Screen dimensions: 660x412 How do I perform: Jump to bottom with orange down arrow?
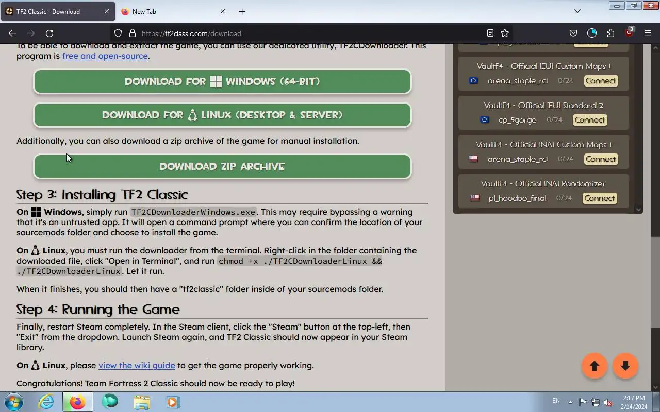pyautogui.click(x=625, y=366)
